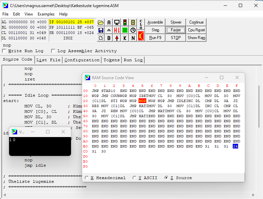
Task: Click the RAM Source Code View window logo icon
Action: pos(87,77)
